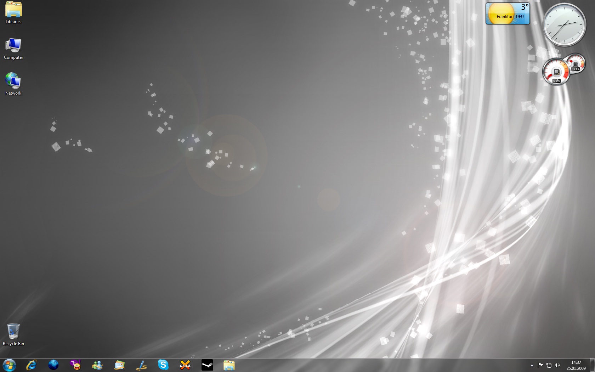This screenshot has width=595, height=372.
Task: Launch Skype from the taskbar
Action: click(x=163, y=365)
